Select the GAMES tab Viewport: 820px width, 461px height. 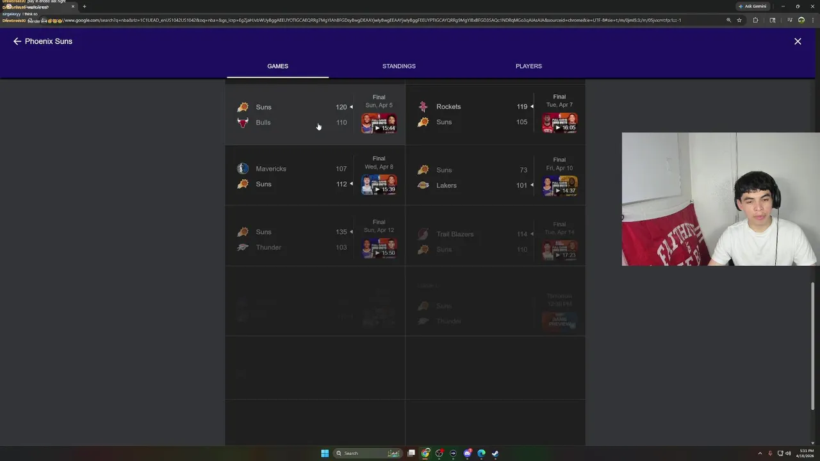277,66
